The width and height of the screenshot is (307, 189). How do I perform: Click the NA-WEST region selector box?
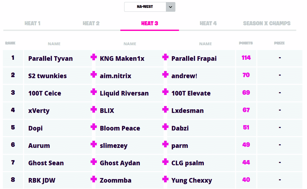point(145,7)
